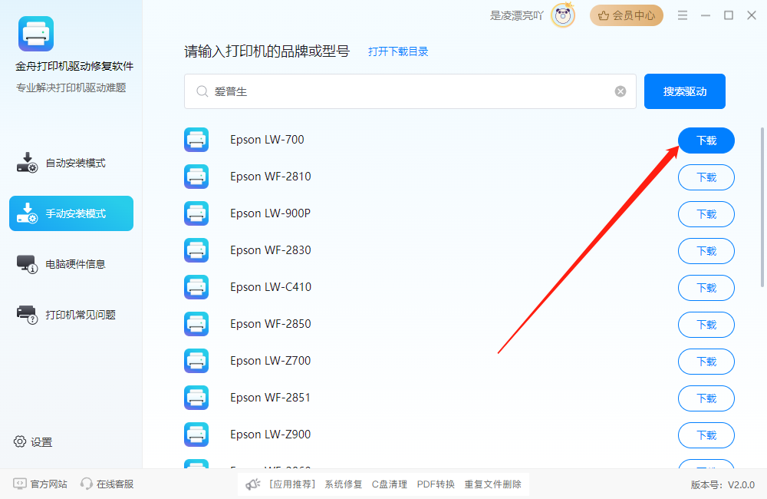Select Epson WF-2810 text row
The image size is (767, 499).
tap(271, 177)
